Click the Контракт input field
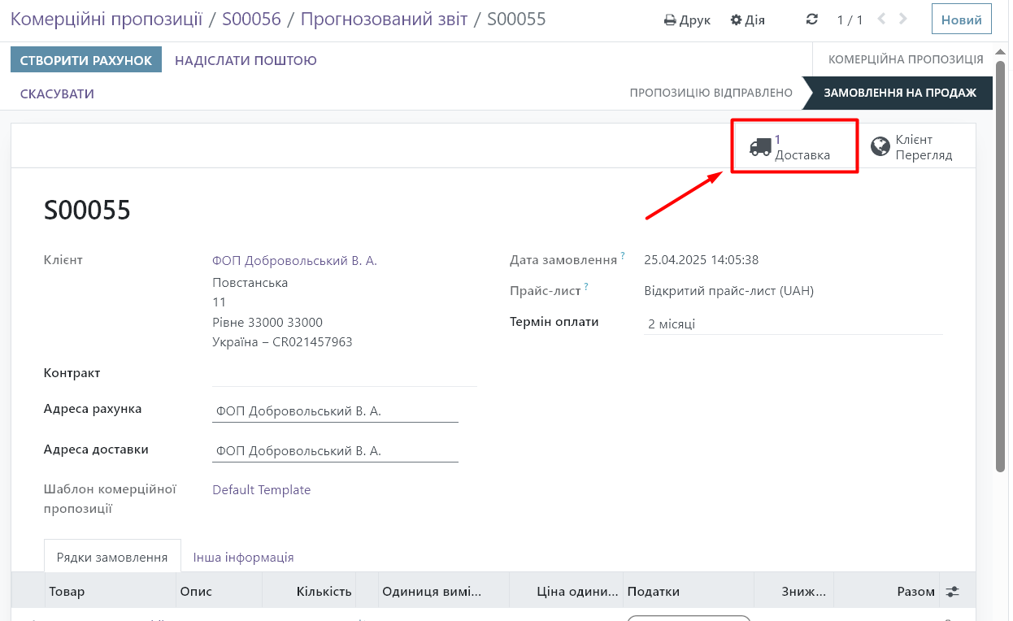The image size is (1013, 621). pyautogui.click(x=344, y=374)
